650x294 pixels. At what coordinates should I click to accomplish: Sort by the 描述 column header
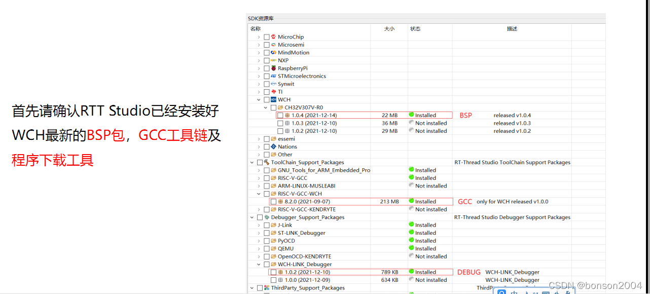pos(512,29)
